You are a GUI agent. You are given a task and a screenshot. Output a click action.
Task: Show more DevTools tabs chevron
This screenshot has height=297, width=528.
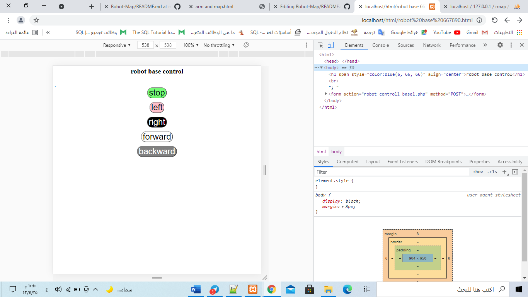click(485, 45)
